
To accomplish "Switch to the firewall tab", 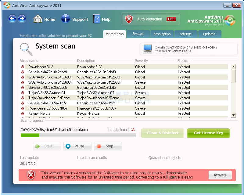I will (138, 34).
